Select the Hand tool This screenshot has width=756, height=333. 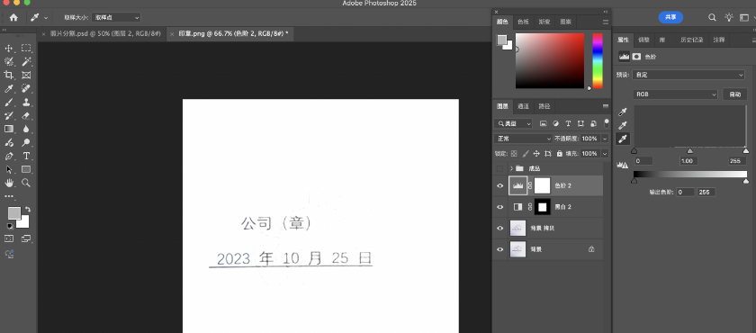(9, 183)
